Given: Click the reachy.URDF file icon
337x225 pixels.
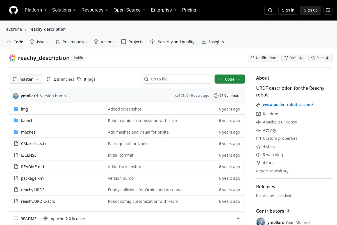Looking at the screenshot, I should 16,190.
